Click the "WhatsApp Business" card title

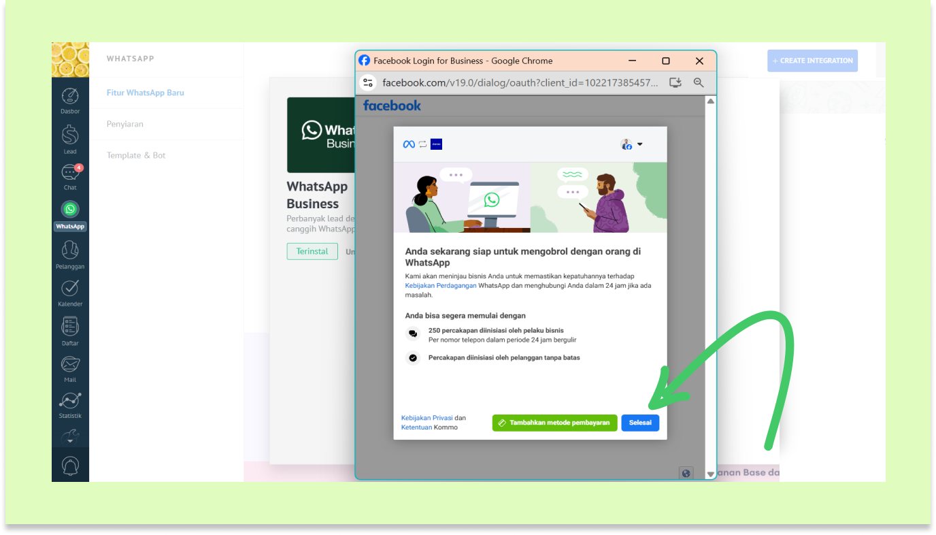point(318,195)
